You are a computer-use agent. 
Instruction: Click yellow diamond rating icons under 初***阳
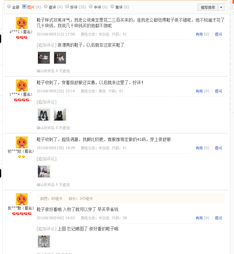point(21,157)
